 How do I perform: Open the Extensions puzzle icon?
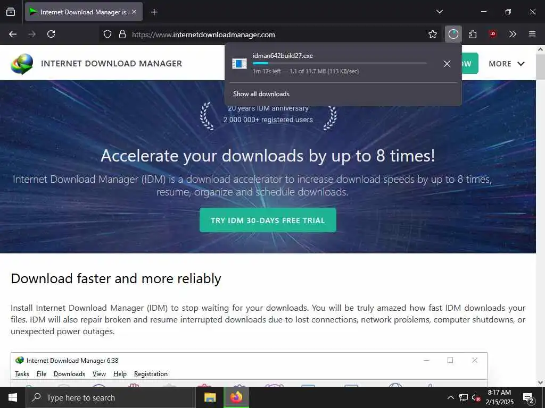473,34
